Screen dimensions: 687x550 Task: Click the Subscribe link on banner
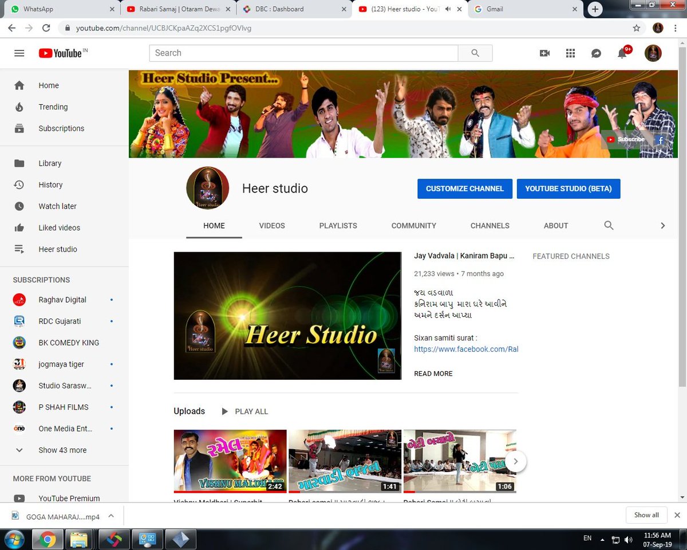(625, 139)
